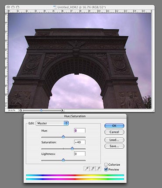162x188 pixels.
Task: Click the Save... button
Action: 114,146
